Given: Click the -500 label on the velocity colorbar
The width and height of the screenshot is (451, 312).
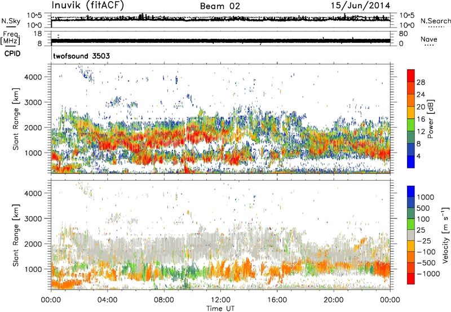Looking at the screenshot, I should point(426,263).
